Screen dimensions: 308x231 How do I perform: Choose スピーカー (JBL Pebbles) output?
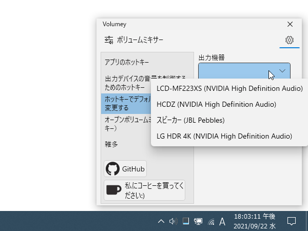pos(229,120)
